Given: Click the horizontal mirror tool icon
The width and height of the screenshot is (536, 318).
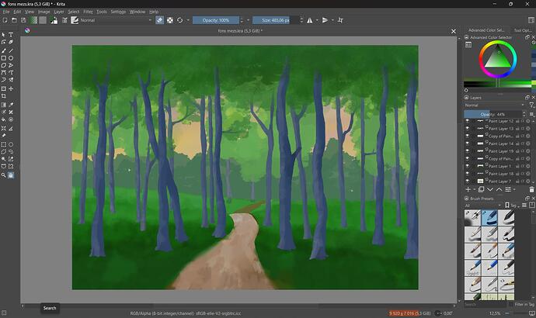Looking at the screenshot, I should [x=310, y=20].
